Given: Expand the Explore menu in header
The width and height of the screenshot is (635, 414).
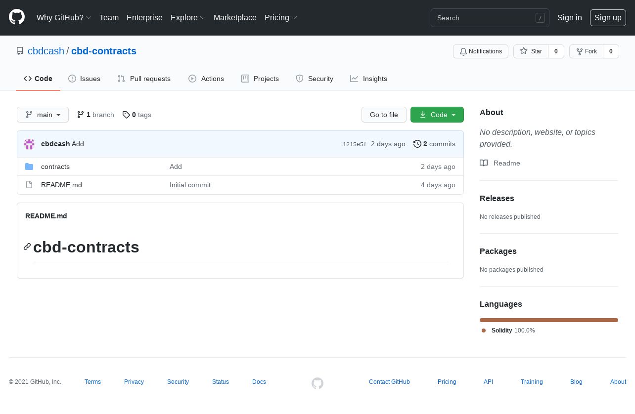Looking at the screenshot, I should pos(188,17).
